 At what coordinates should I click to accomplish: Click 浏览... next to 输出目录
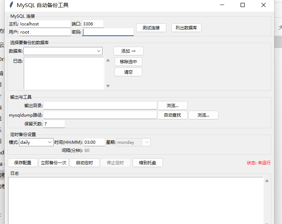(172, 106)
